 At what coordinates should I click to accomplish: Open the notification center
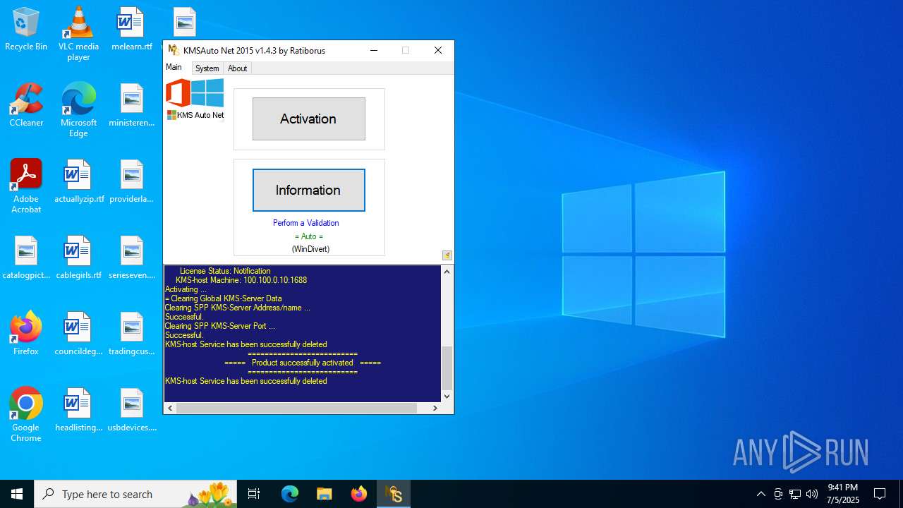[x=880, y=494]
